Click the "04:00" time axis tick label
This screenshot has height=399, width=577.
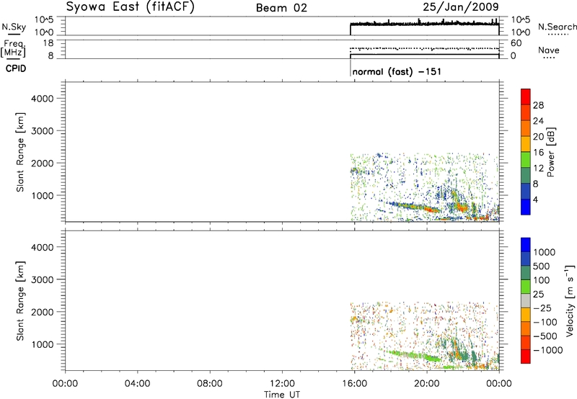137,384
